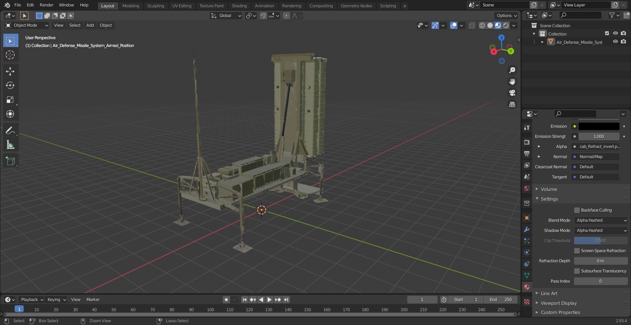This screenshot has height=325, width=631.
Task: Click the viewport zoom magnifier icon
Action: coord(512,70)
